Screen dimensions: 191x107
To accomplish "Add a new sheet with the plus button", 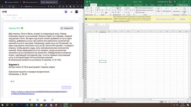I will [104, 99].
